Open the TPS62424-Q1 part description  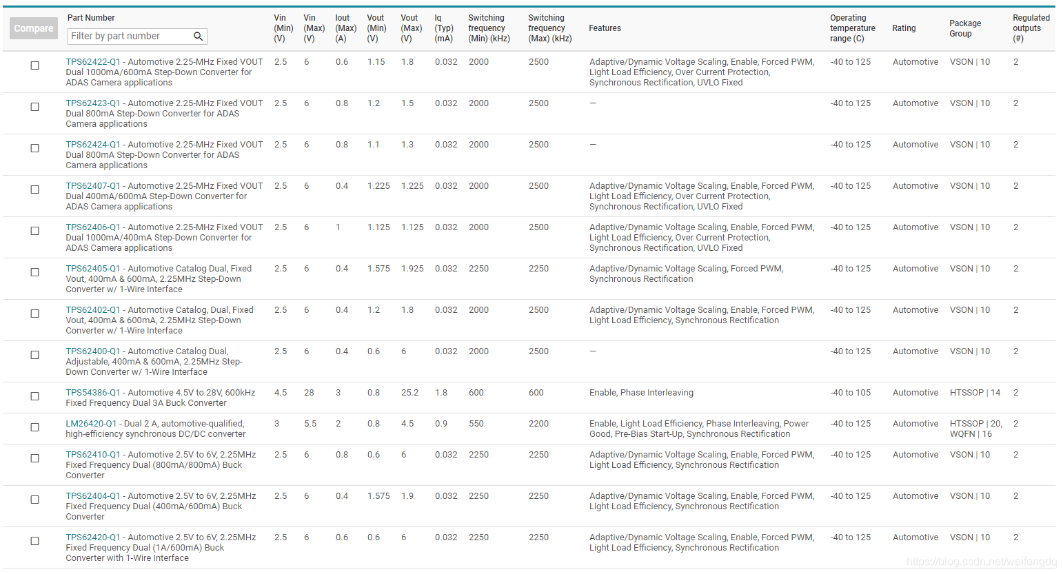[164, 155]
